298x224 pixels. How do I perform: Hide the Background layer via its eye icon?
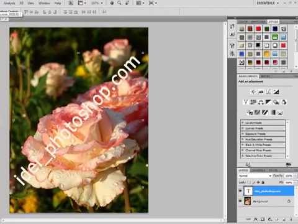click(240, 201)
